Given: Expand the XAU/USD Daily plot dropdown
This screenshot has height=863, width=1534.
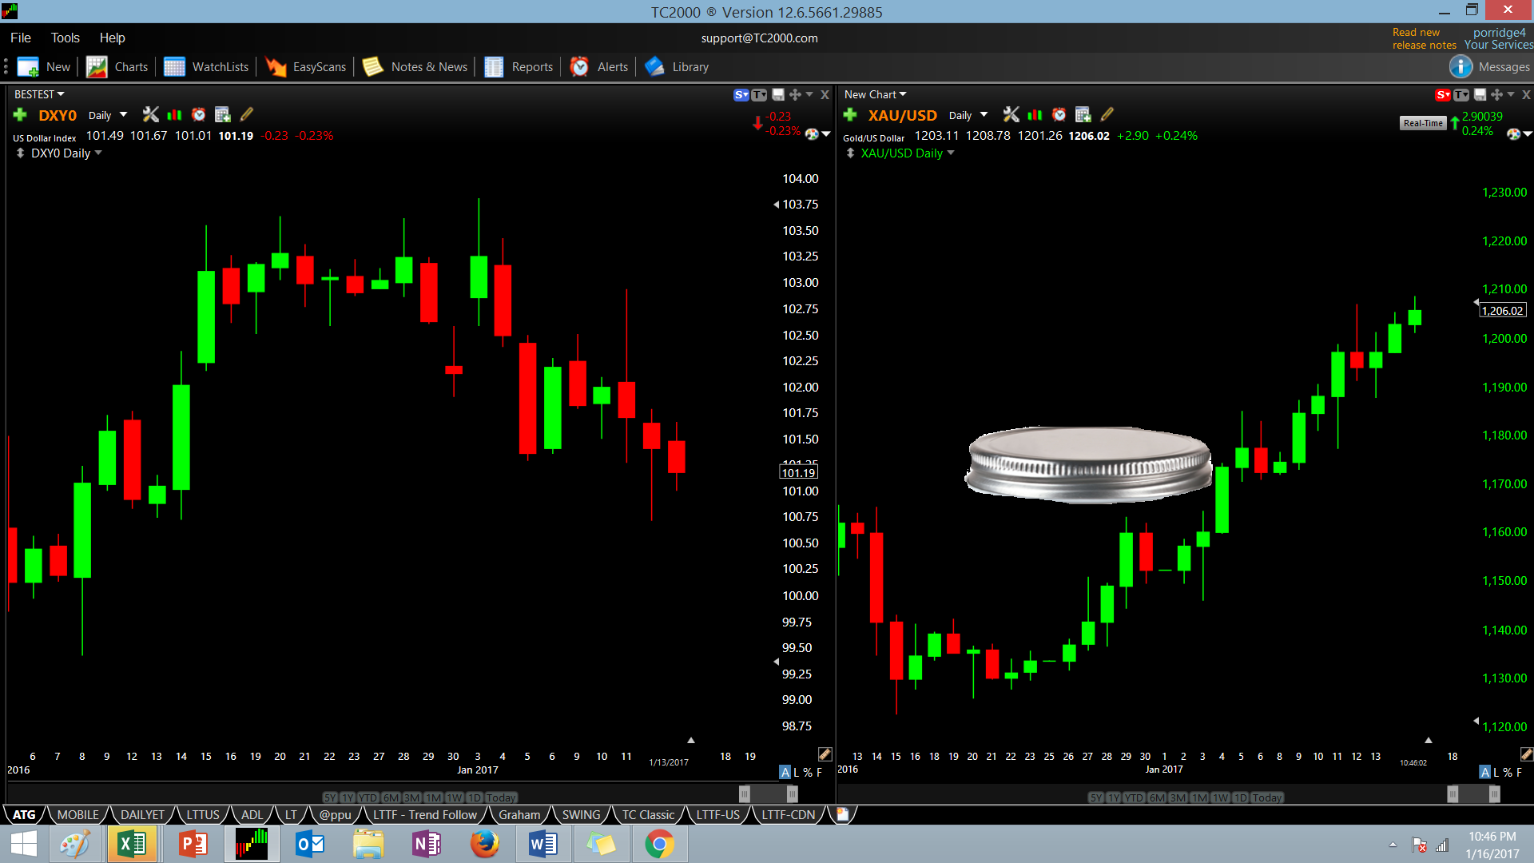Looking at the screenshot, I should point(951,153).
